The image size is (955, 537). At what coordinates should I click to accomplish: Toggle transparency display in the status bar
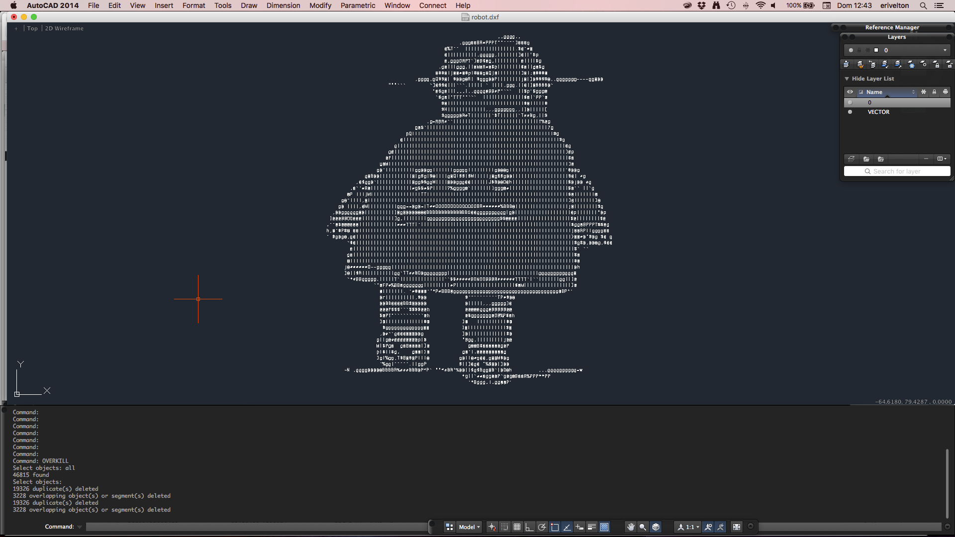pos(603,528)
